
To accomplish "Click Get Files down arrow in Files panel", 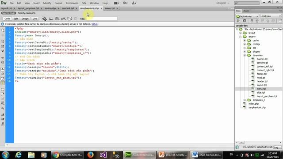I will pyautogui.click(x=252, y=21).
